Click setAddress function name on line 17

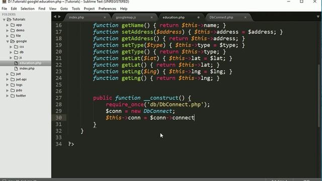[137, 32]
